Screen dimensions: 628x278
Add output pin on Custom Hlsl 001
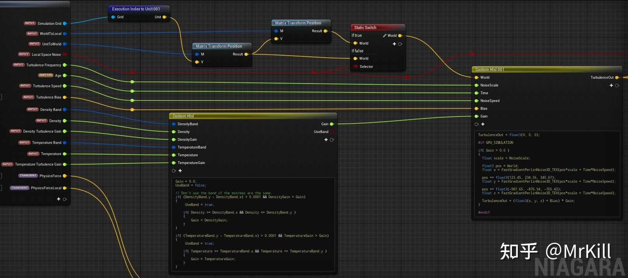[611, 85]
